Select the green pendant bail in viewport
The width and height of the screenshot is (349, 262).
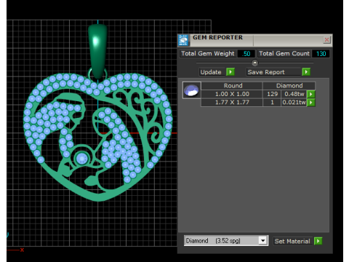point(97,52)
